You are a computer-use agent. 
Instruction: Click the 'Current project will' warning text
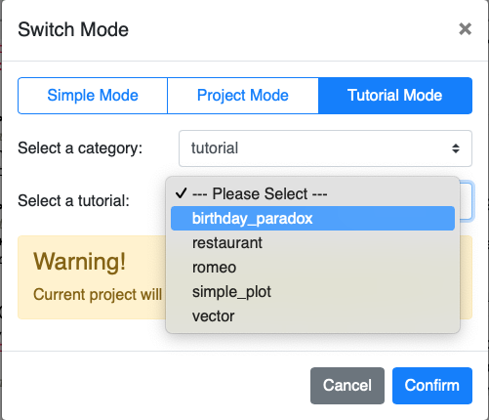[98, 295]
